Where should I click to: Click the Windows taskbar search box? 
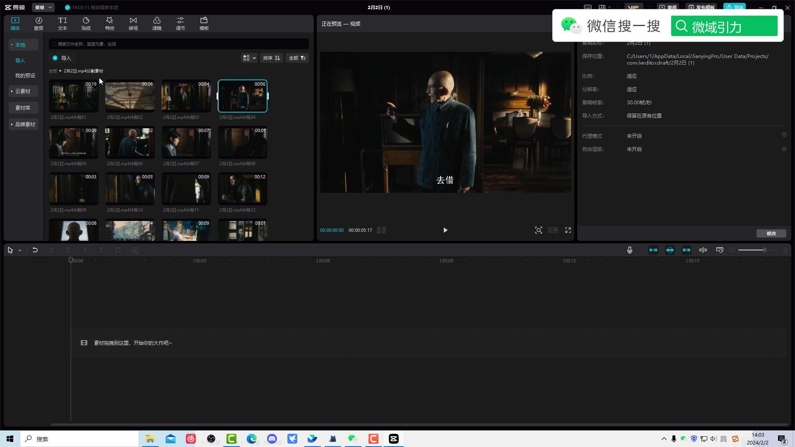pyautogui.click(x=79, y=439)
